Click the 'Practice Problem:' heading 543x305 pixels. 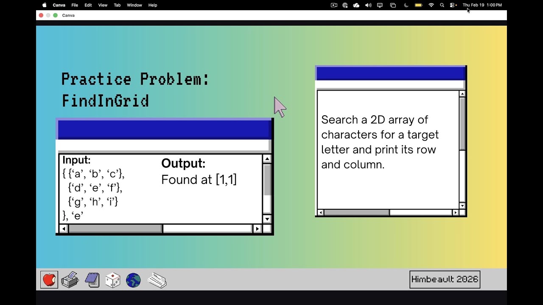(135, 79)
